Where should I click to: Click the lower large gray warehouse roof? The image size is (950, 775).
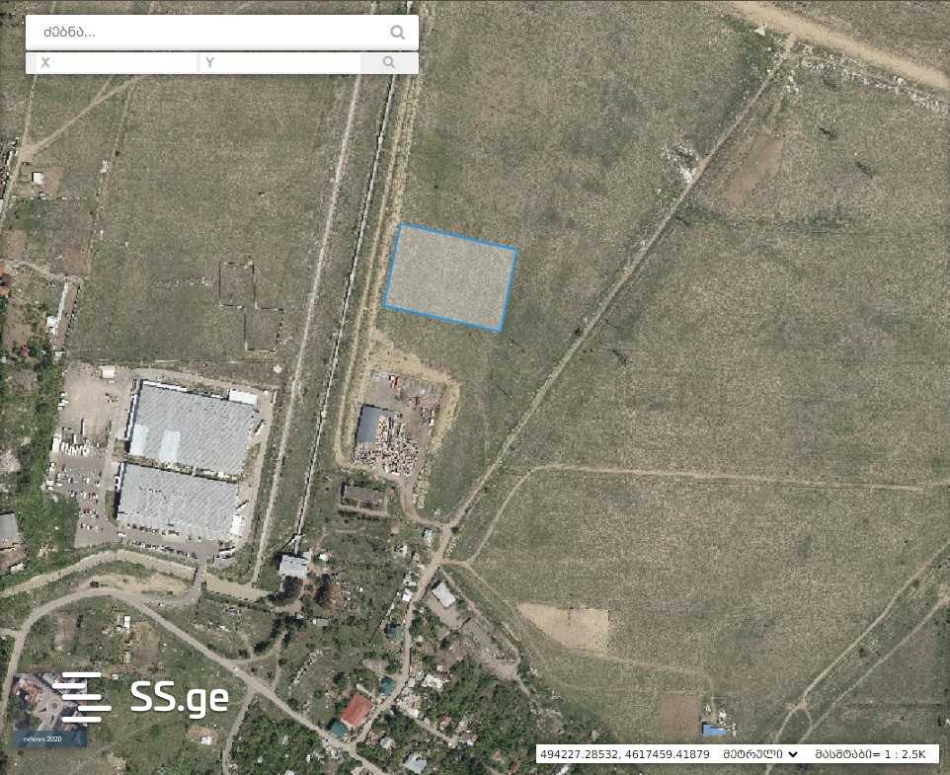[178, 503]
